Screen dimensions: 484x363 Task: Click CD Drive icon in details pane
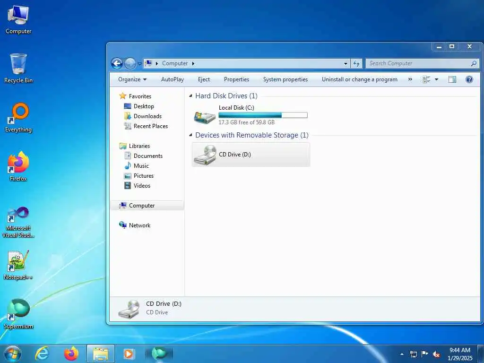point(129,309)
